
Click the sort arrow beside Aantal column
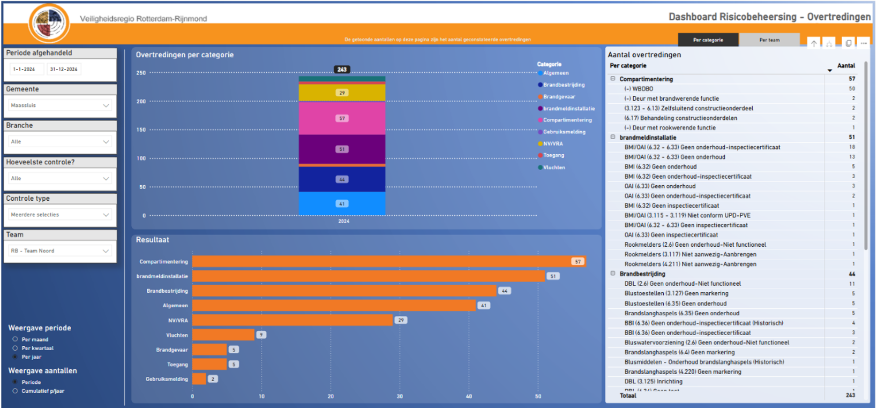pos(829,70)
